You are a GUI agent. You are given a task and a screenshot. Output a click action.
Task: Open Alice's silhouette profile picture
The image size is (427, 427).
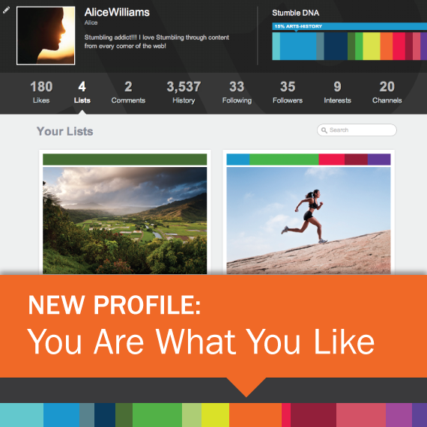(46, 36)
